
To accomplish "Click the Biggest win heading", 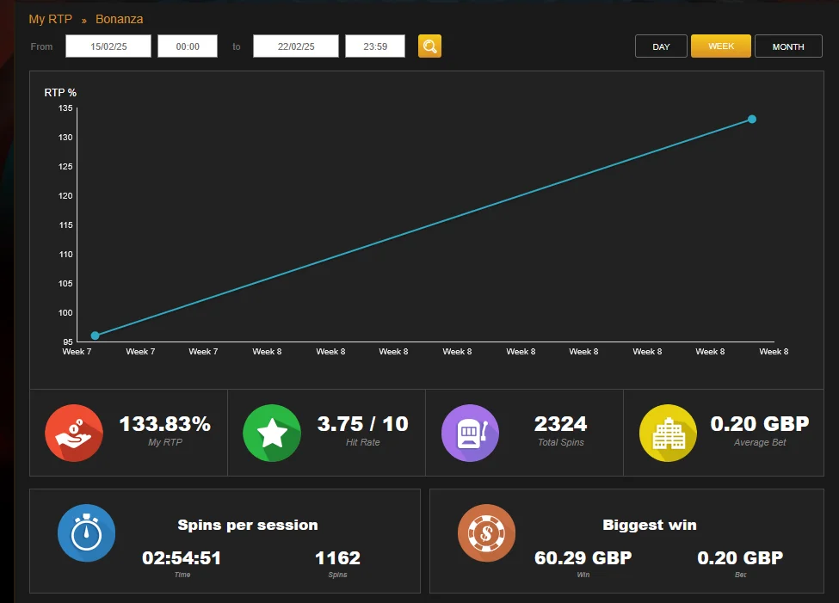I will [650, 525].
